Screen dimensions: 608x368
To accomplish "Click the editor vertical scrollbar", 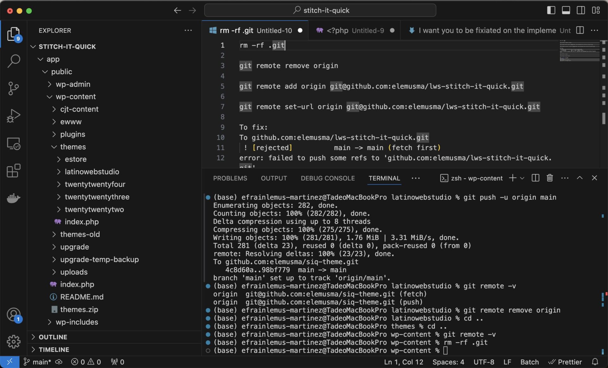I will click(x=604, y=104).
